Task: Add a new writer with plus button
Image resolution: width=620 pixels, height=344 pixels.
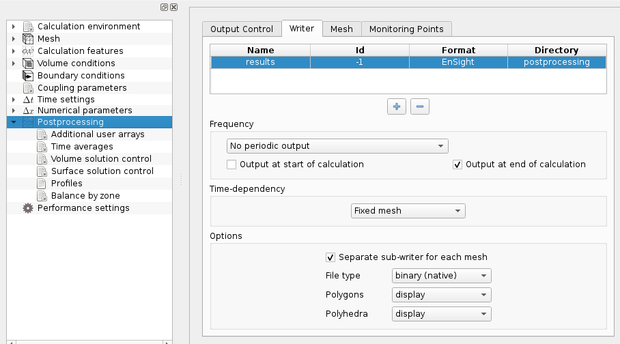Action: click(397, 106)
